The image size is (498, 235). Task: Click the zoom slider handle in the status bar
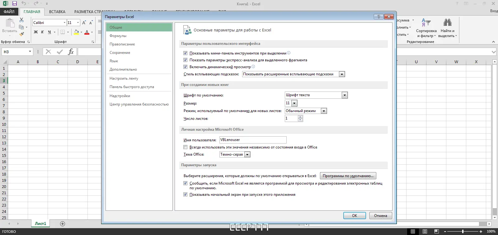[x=463, y=232]
